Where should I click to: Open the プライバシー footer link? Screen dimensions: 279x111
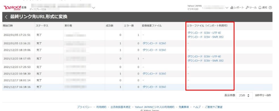(84, 107)
